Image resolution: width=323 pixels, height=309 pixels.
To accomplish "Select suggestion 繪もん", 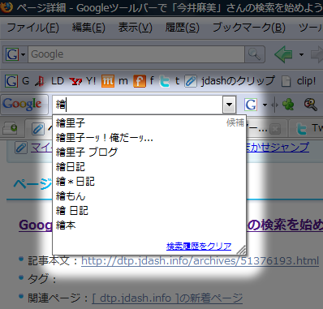I will tap(149, 196).
